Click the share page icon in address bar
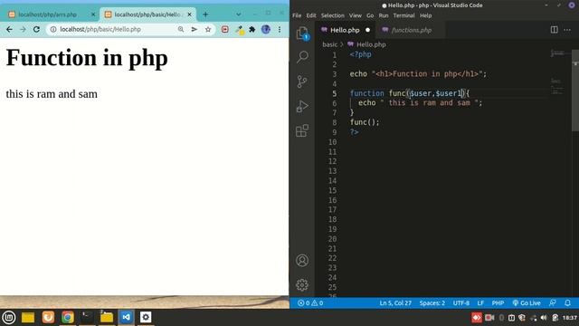The height and width of the screenshot is (326, 579). [195, 29]
